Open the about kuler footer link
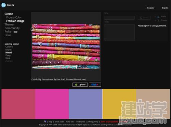Image resolution: width=171 pixels, height=127 pixels. click(59, 122)
